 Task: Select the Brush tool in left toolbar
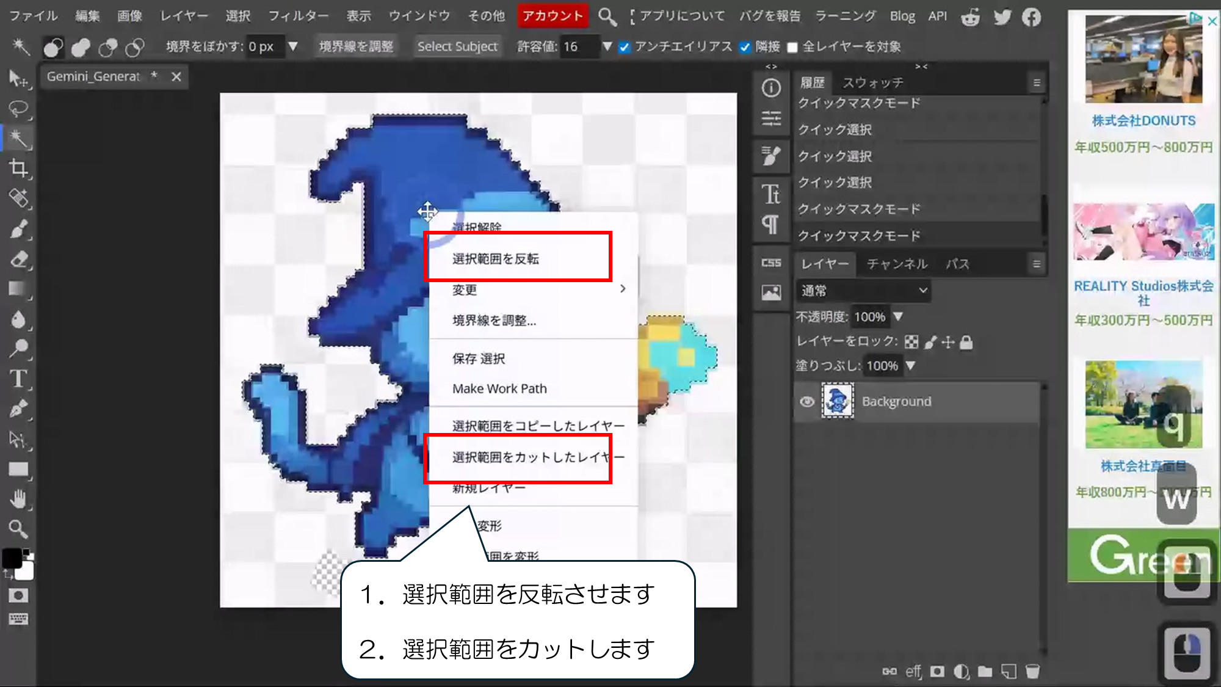(x=18, y=230)
